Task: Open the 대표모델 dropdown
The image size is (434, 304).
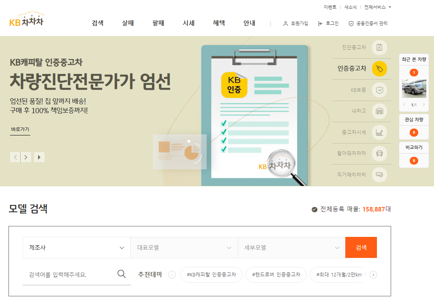Action: pos(184,248)
